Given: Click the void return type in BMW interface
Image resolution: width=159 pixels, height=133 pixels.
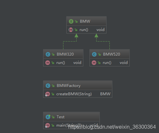Looking at the screenshot, I should 100,30.
